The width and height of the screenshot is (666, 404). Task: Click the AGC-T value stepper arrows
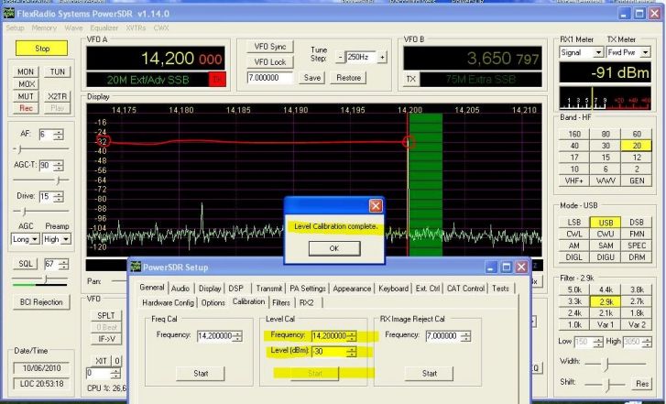(x=60, y=165)
